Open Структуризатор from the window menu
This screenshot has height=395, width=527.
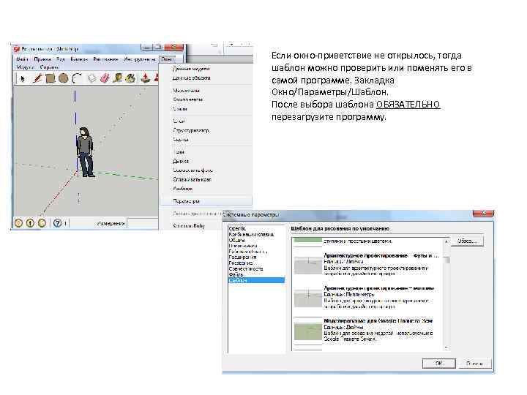191,130
